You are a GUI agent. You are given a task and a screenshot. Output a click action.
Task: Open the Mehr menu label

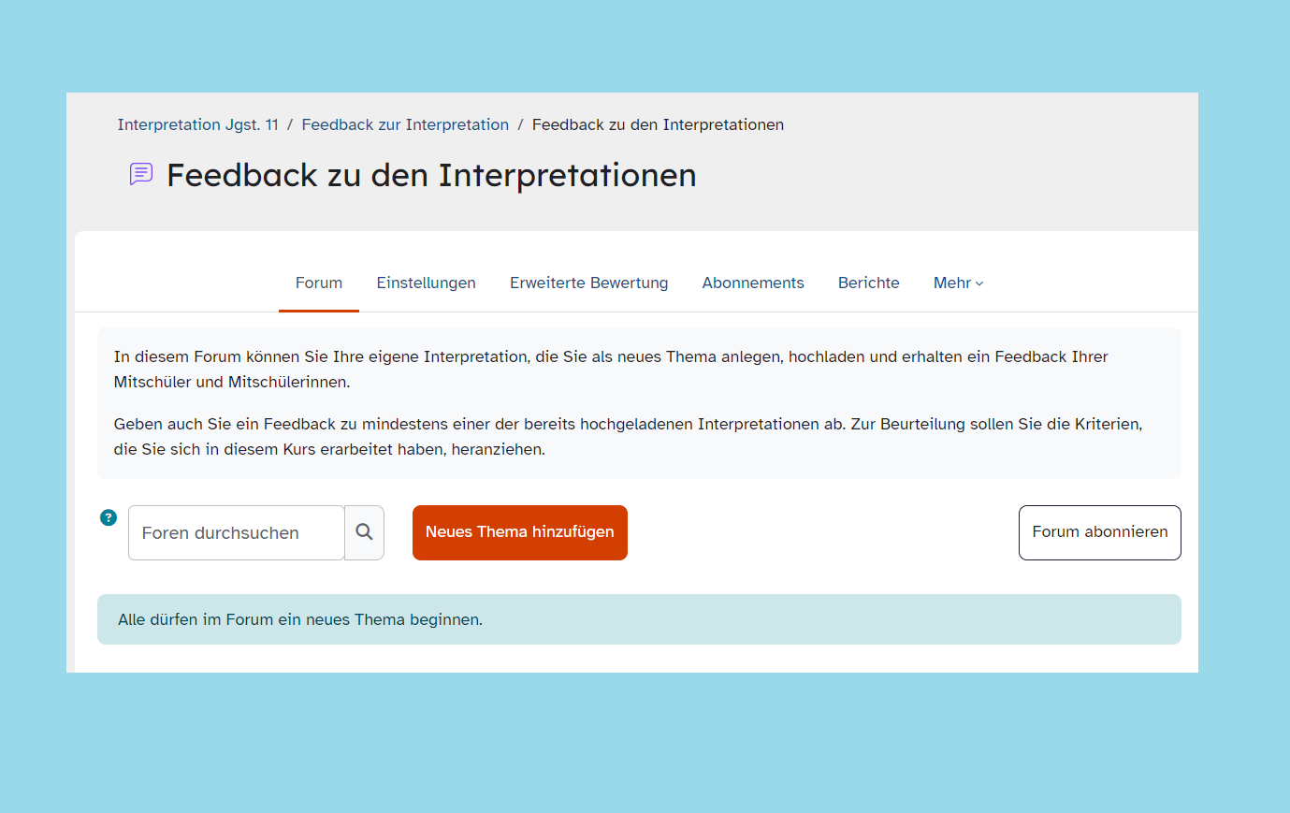951,283
